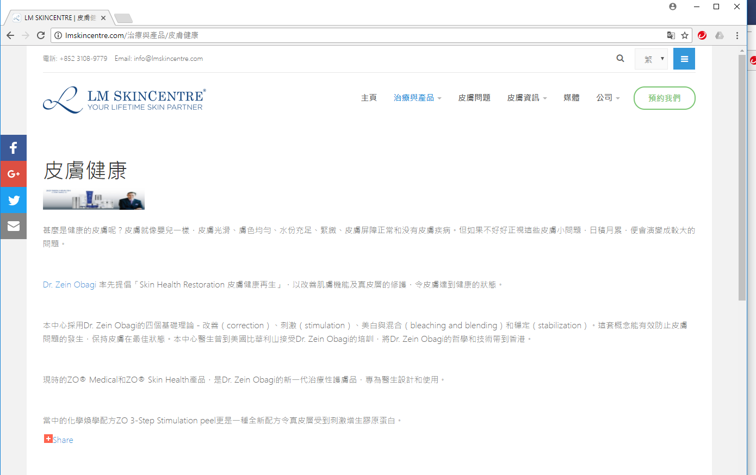Click the red plus Share icon
The width and height of the screenshot is (756, 475).
point(48,439)
